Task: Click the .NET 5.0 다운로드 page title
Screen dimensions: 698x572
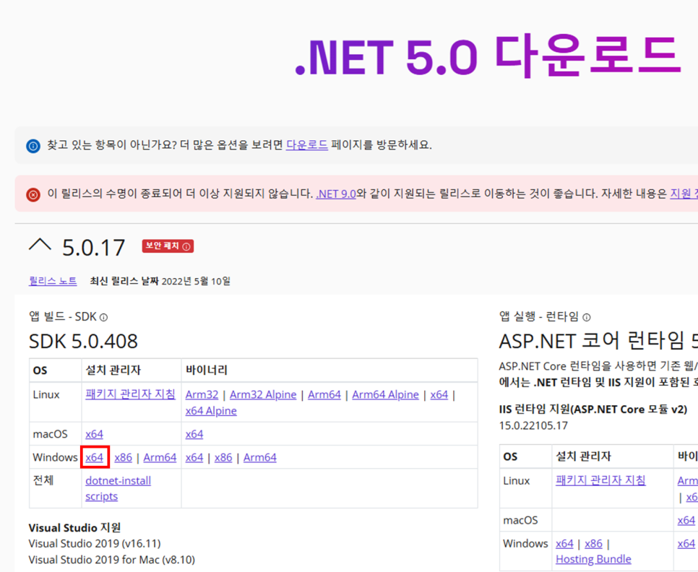Action: [x=488, y=56]
